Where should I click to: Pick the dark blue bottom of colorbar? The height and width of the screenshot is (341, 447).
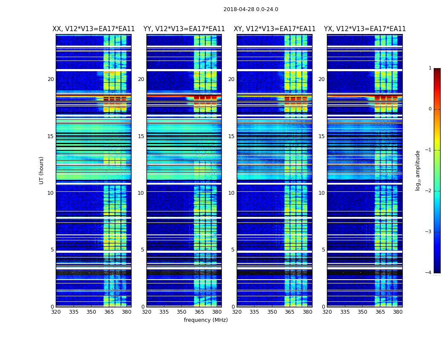click(437, 269)
